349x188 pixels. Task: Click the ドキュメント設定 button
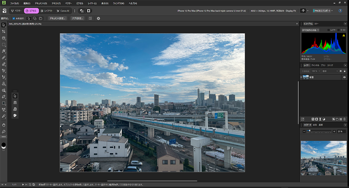click(57, 18)
